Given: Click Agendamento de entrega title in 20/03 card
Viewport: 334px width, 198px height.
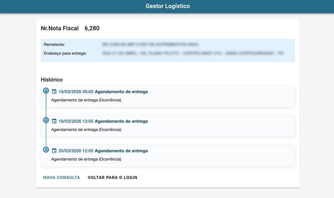Looking at the screenshot, I should 121,151.
